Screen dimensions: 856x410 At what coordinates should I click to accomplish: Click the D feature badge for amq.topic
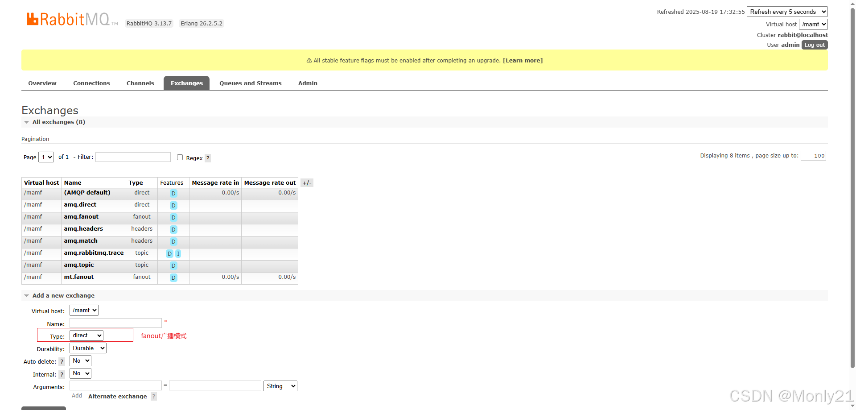(173, 265)
